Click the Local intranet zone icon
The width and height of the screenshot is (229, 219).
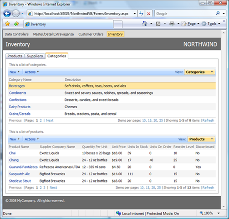click(118, 213)
